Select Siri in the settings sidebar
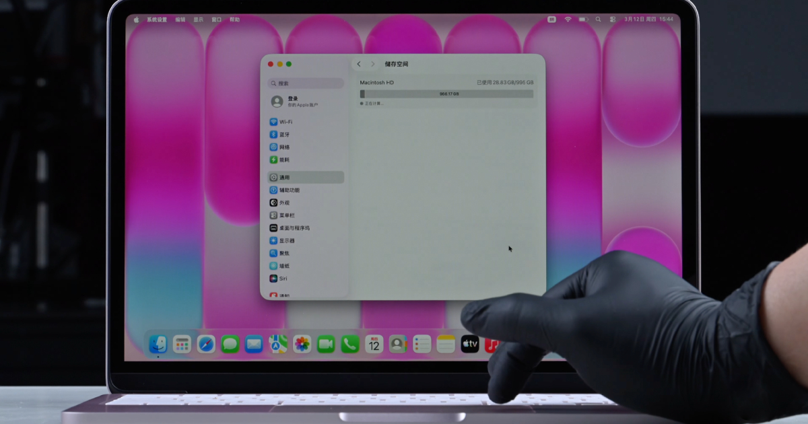Image resolution: width=808 pixels, height=424 pixels. point(283,279)
